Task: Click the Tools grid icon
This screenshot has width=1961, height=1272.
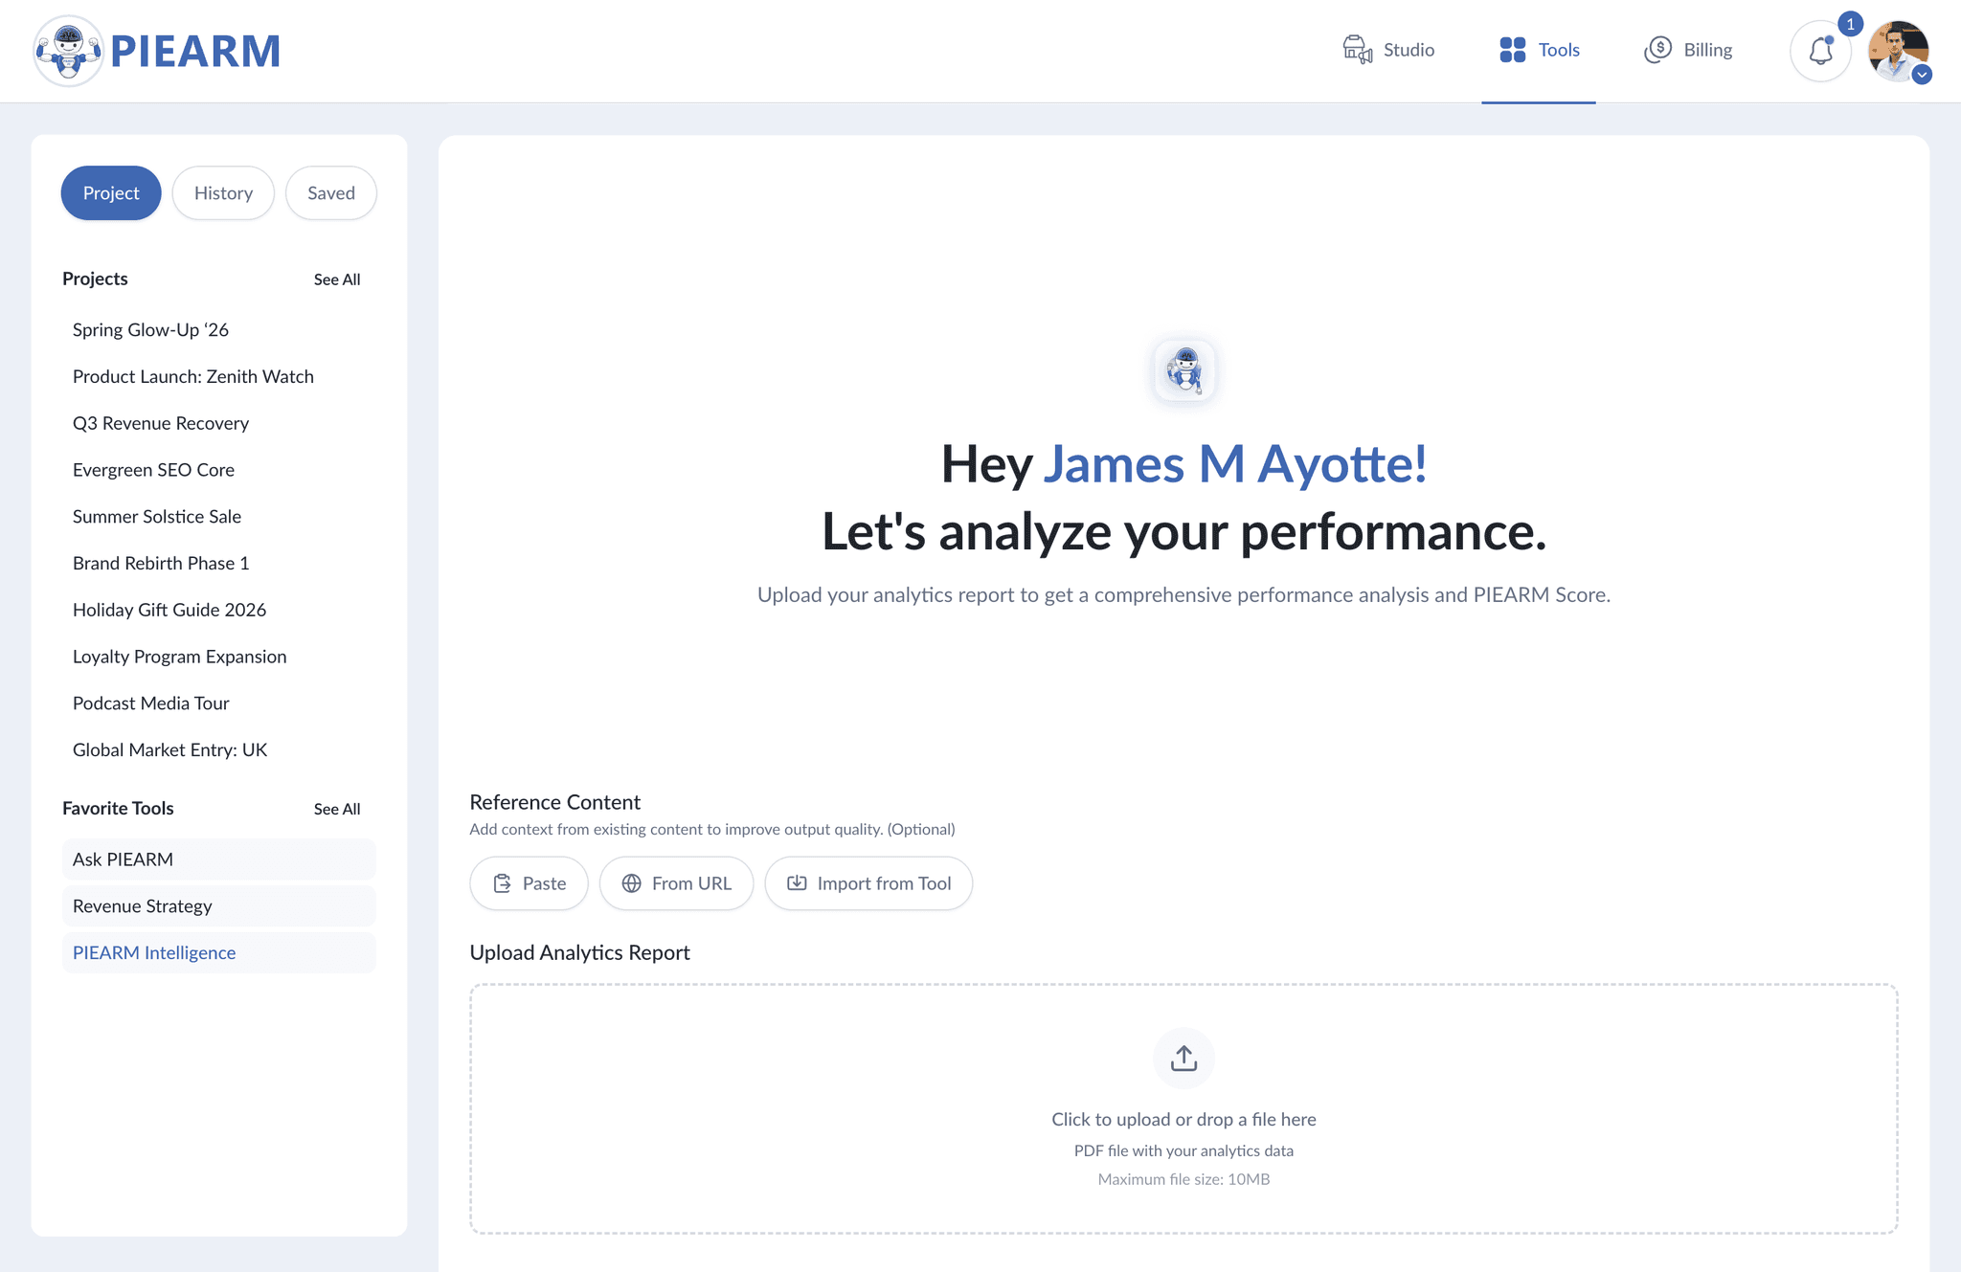Action: [1513, 50]
